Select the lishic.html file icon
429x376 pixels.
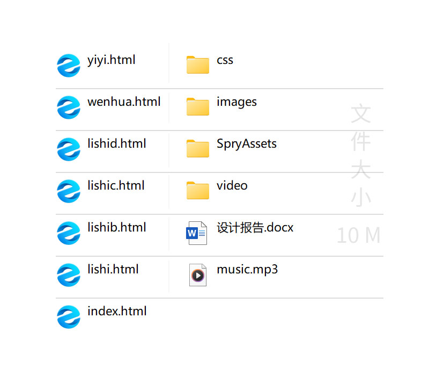(x=69, y=191)
